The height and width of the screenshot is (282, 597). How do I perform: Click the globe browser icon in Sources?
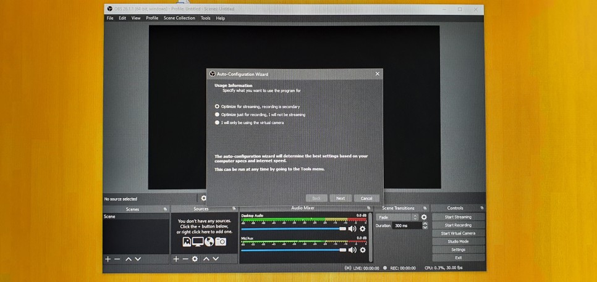[209, 242]
